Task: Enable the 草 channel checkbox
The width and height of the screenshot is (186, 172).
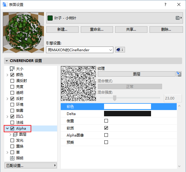Action: (x=12, y=152)
